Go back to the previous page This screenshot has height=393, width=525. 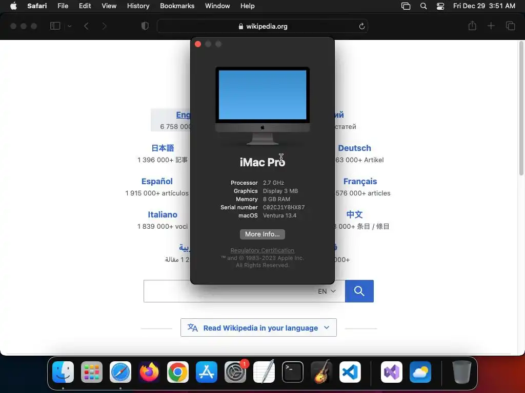point(86,26)
